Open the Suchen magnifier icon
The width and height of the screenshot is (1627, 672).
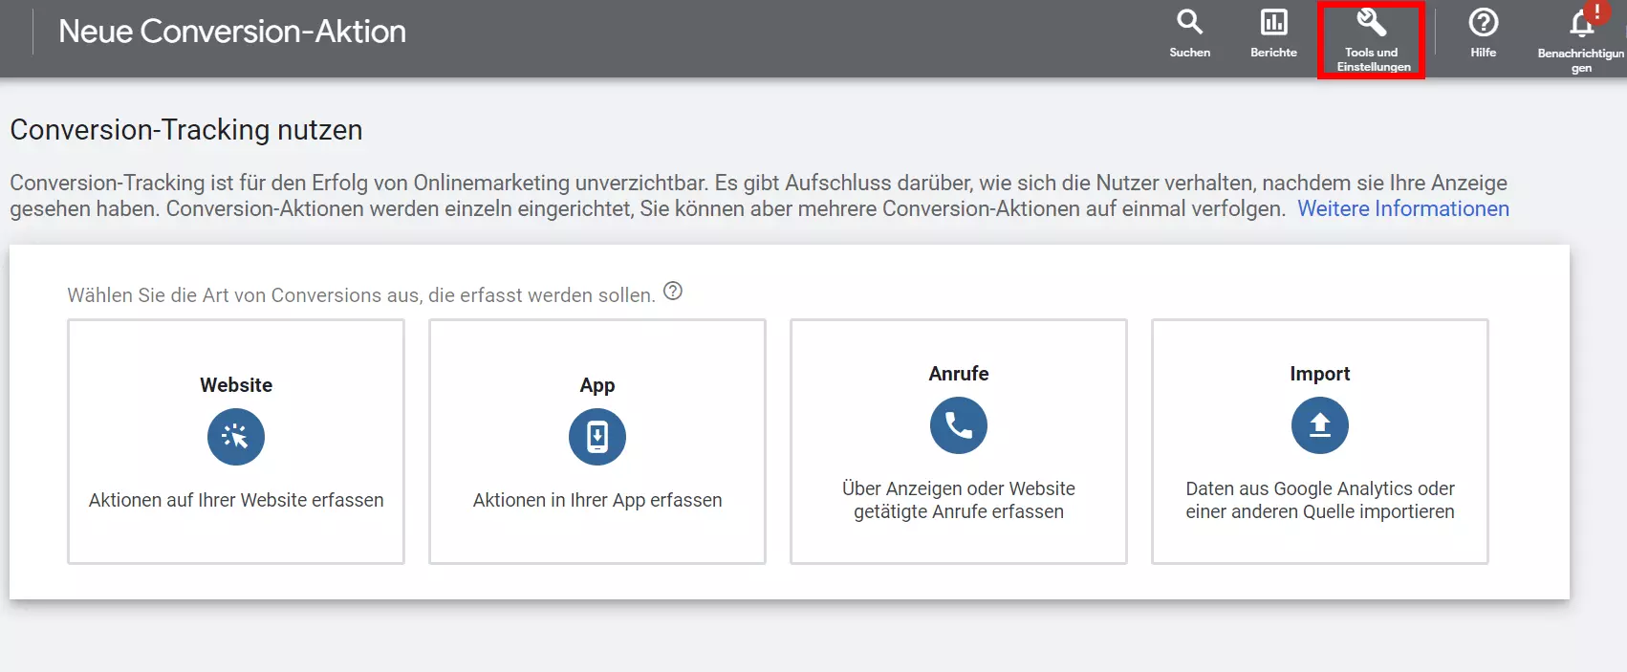click(x=1189, y=22)
